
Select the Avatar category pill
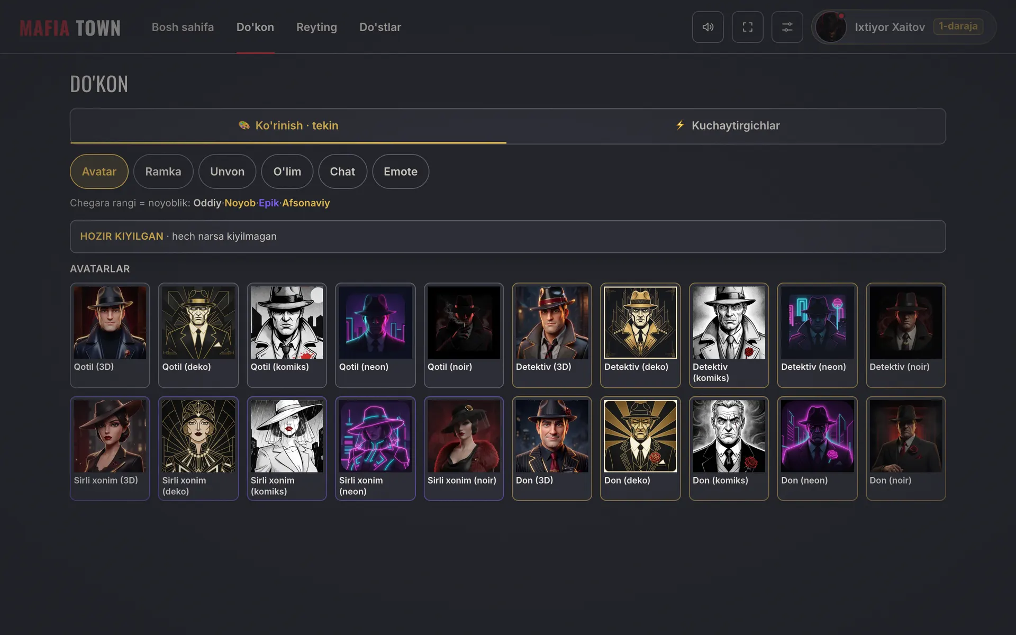[x=99, y=171]
